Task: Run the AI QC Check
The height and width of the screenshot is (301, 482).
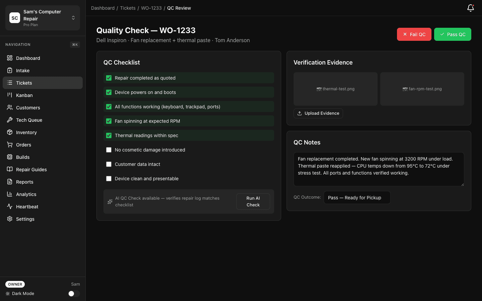Action: [253, 201]
